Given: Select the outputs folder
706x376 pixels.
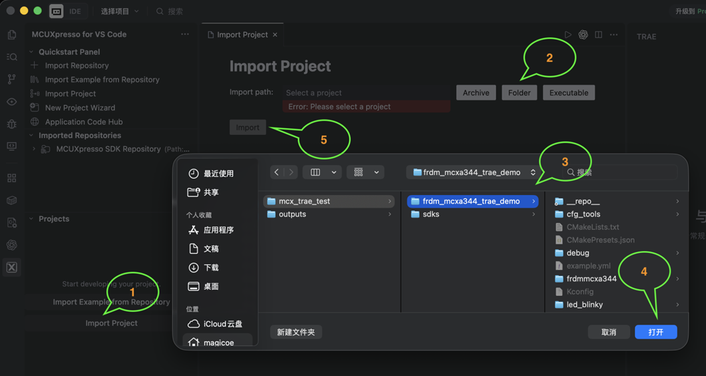Looking at the screenshot, I should tap(329, 214).
